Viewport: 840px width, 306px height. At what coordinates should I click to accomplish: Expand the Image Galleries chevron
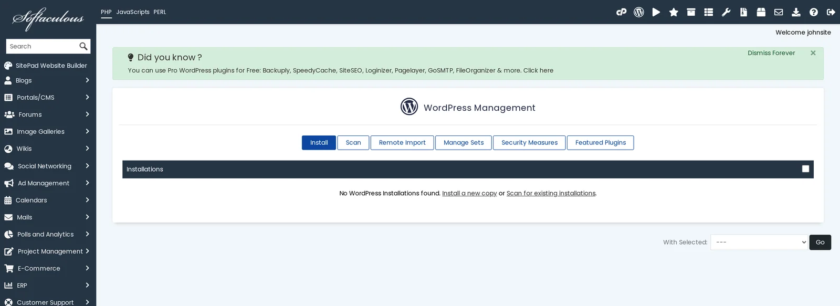tap(87, 131)
